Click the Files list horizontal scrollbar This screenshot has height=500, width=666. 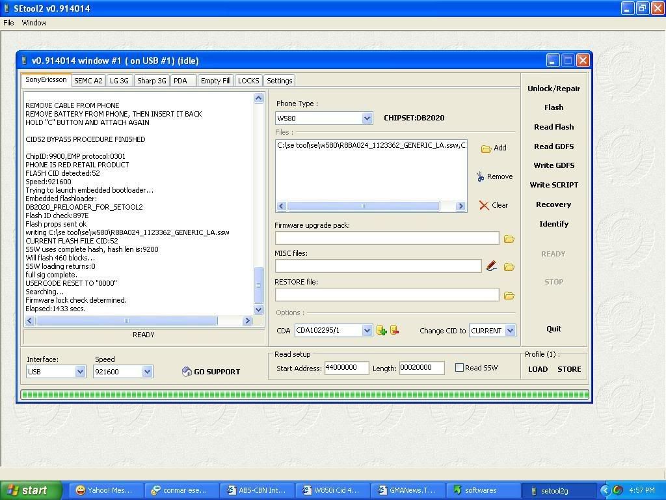tap(370, 206)
